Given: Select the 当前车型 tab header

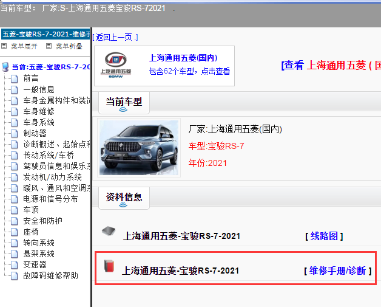Looking at the screenshot, I should click(x=124, y=103).
